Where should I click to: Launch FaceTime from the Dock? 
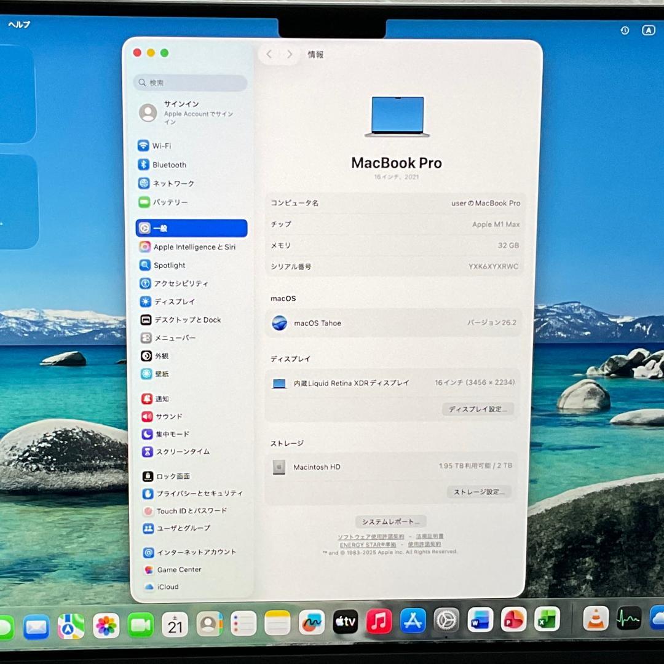(140, 625)
